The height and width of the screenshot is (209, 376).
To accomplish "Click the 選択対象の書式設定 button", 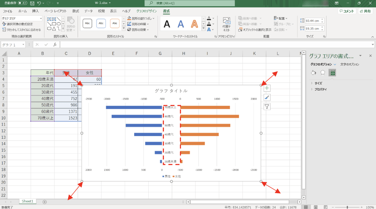I will [x=23, y=24].
